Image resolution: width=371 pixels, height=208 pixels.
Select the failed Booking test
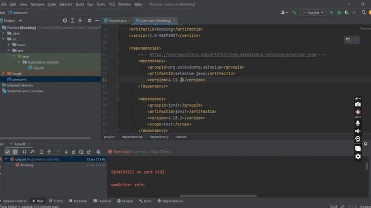coord(27,165)
